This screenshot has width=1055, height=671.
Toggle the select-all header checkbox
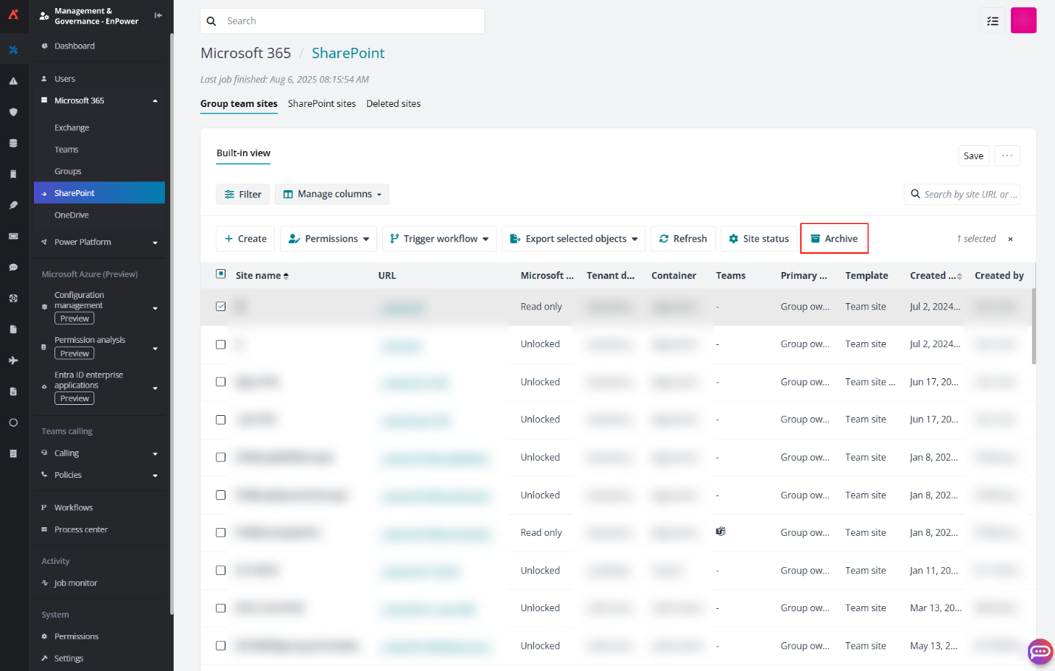click(x=221, y=274)
